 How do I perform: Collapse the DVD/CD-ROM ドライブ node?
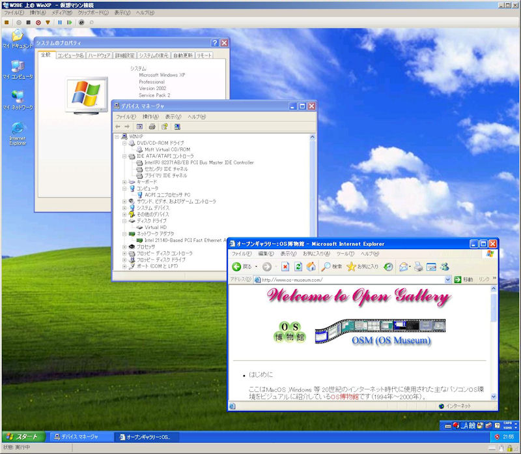click(124, 143)
